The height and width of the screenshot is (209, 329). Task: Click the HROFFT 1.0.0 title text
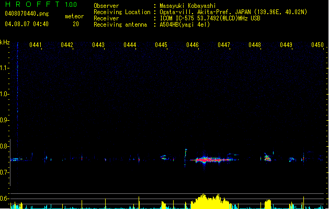click(41, 4)
